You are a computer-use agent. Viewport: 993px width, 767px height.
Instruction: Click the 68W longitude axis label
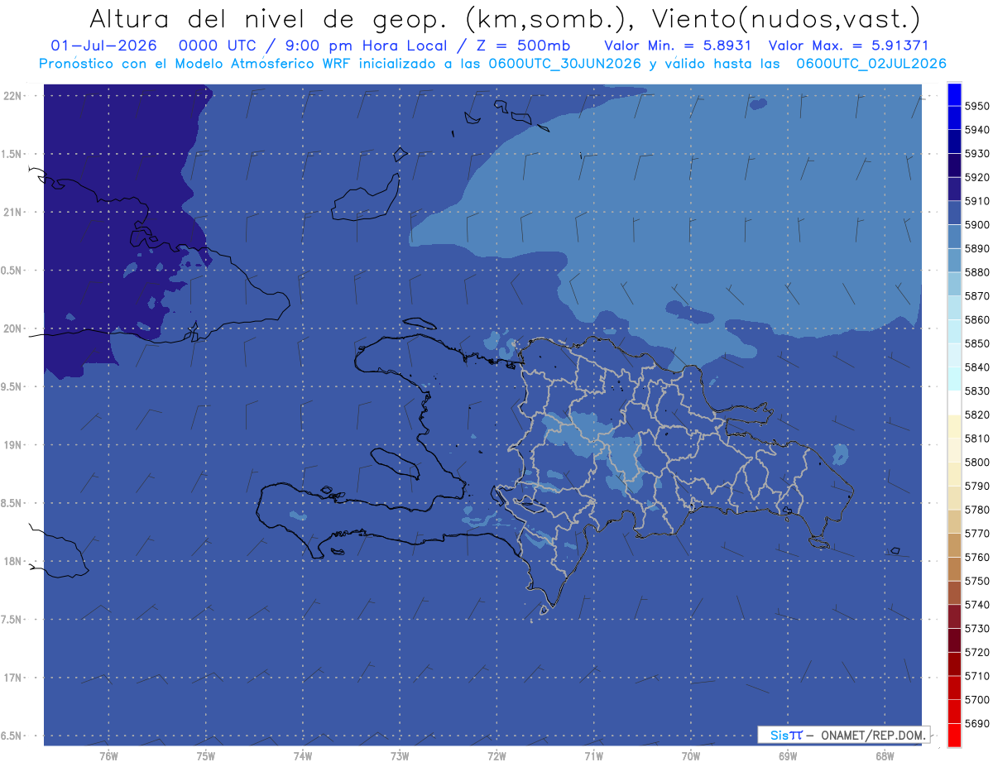tap(885, 756)
